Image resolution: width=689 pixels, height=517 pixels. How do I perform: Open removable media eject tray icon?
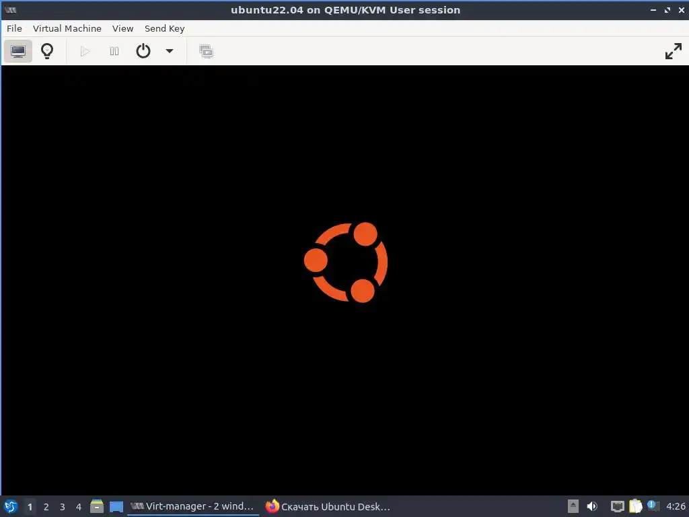coord(573,506)
